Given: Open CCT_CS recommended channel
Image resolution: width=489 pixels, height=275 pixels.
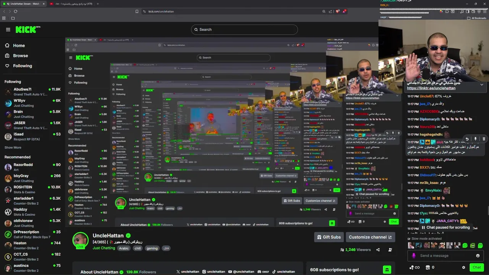Looking at the screenshot, I should 32,256.
